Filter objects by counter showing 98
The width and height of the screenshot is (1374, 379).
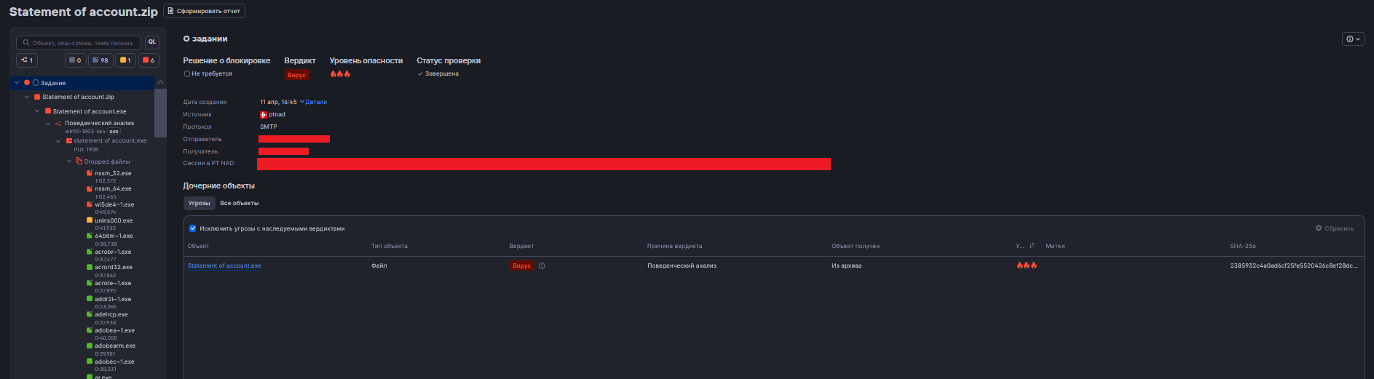coord(100,60)
